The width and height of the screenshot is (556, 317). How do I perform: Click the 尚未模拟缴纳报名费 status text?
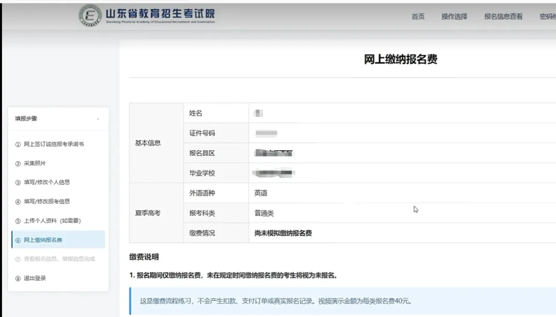click(283, 233)
